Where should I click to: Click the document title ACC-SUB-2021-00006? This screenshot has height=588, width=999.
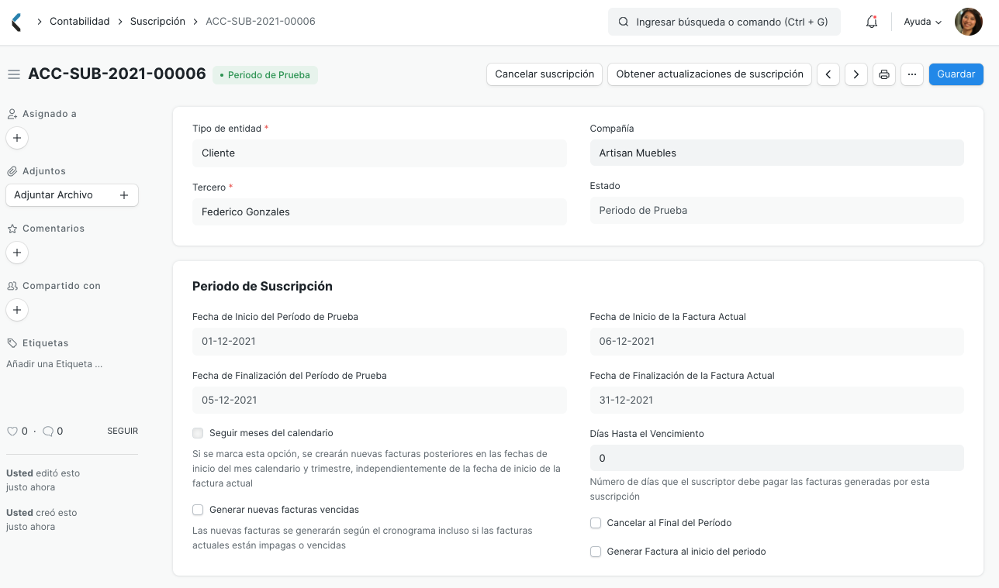tap(117, 74)
